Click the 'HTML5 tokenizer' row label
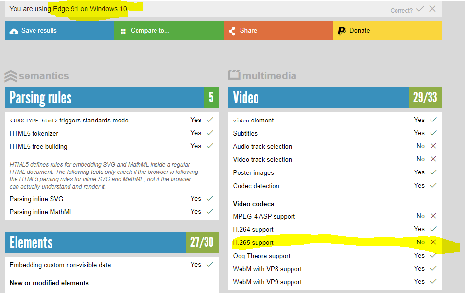Image resolution: width=465 pixels, height=293 pixels. click(x=34, y=134)
